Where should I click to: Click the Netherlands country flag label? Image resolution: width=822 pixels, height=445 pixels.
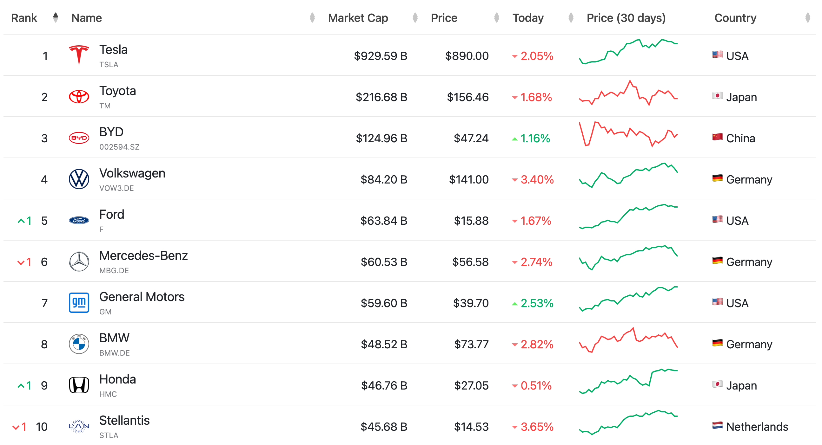click(750, 426)
